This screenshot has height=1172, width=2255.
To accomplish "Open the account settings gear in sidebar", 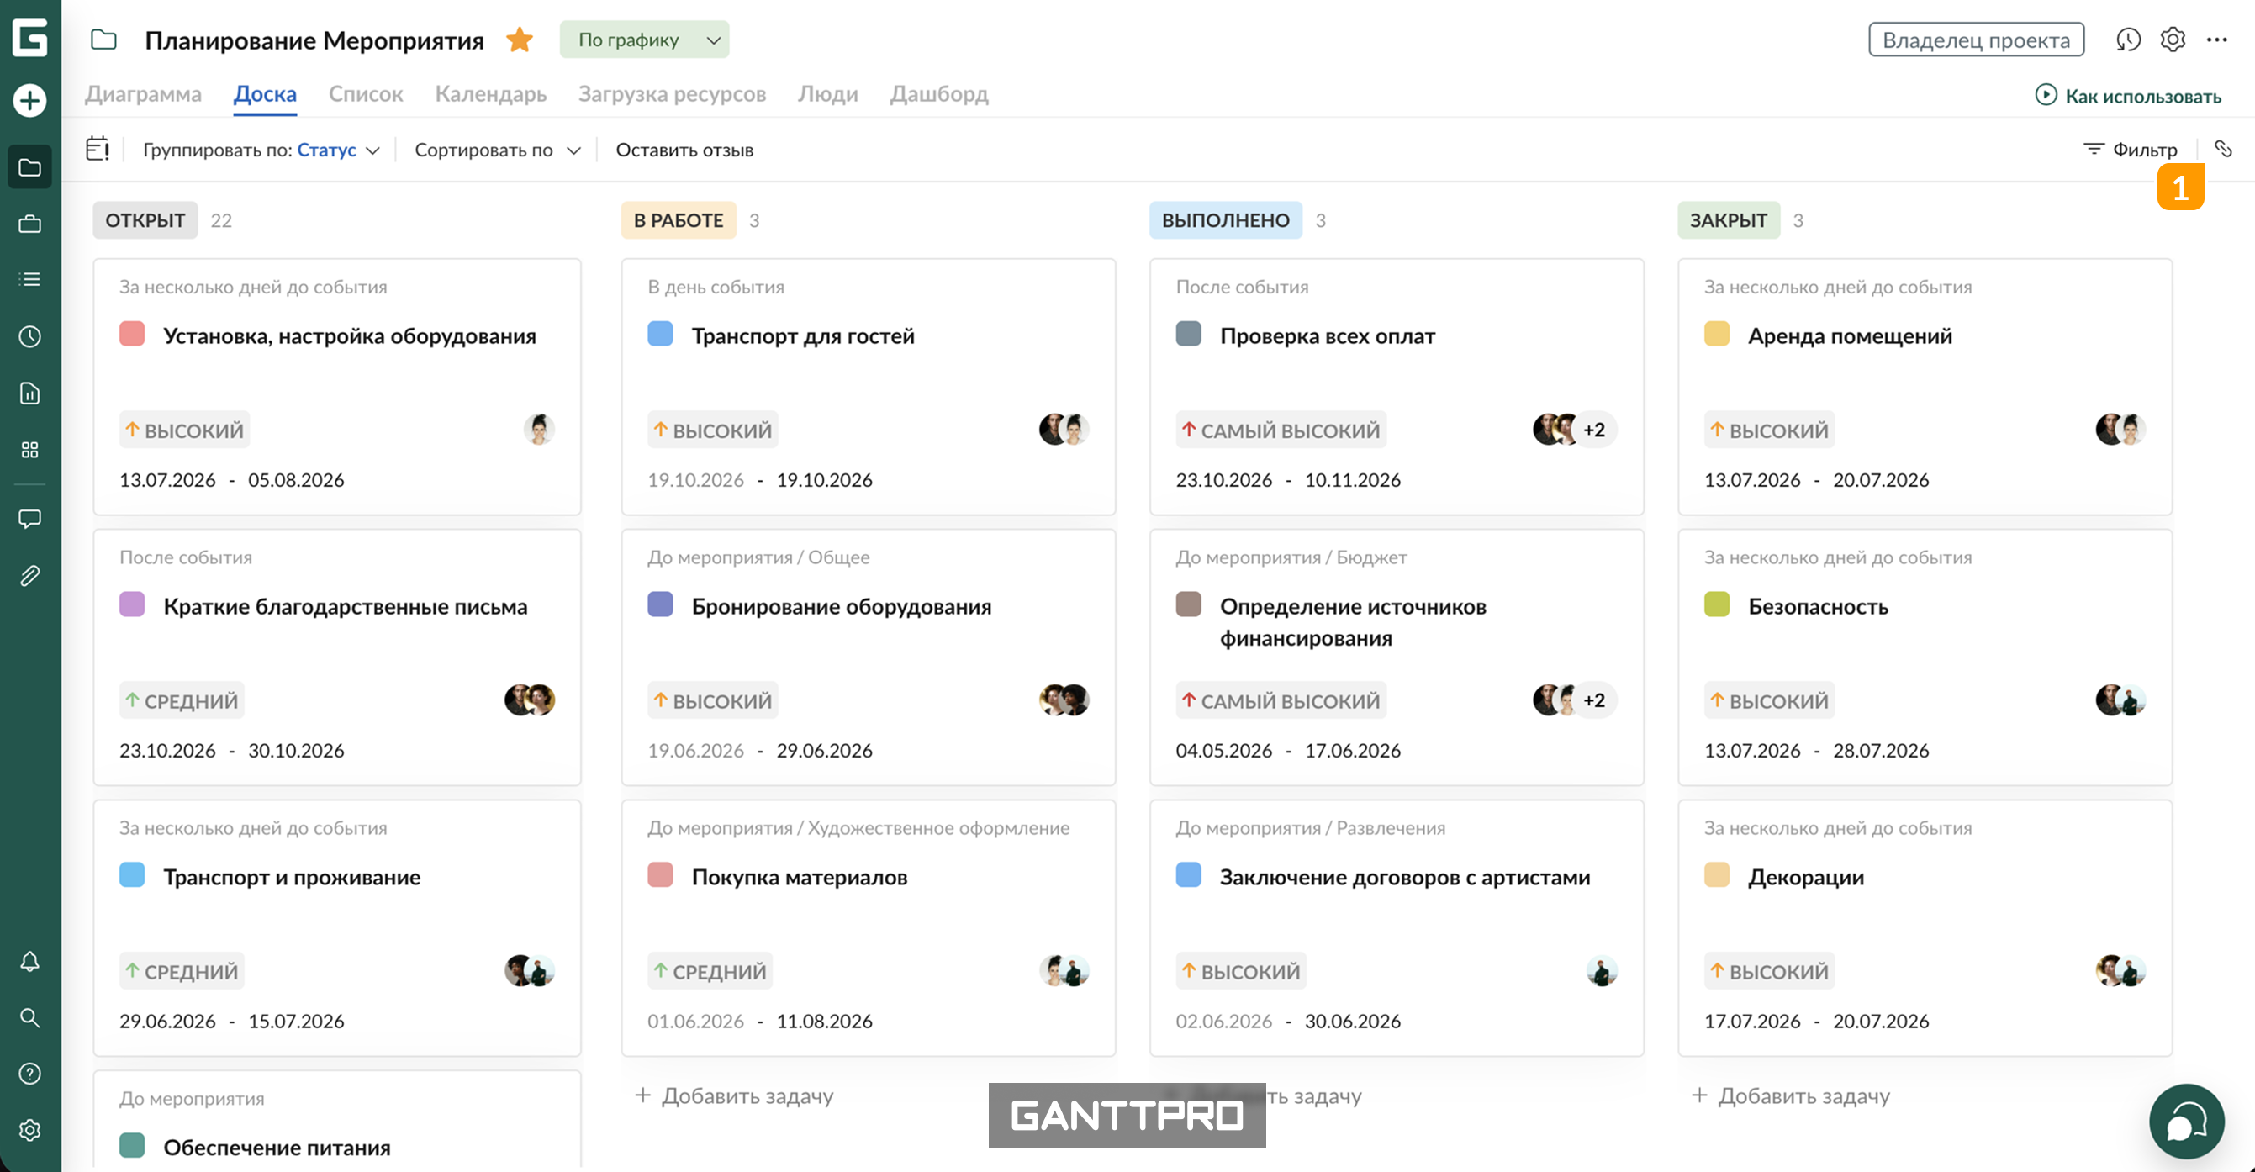I will pos(29,1130).
